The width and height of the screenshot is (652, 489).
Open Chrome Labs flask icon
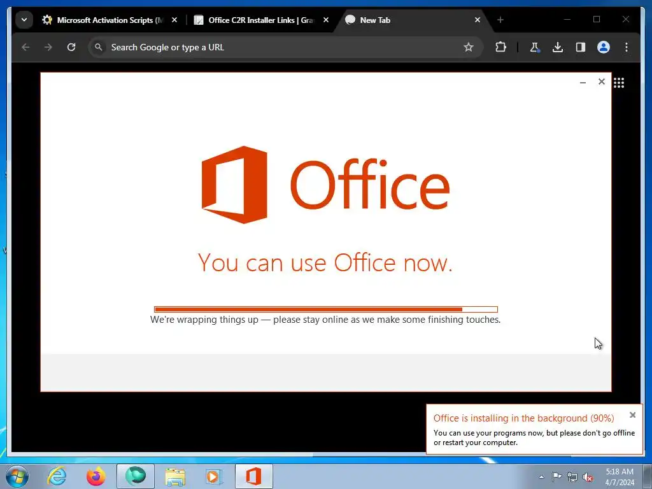(x=535, y=47)
